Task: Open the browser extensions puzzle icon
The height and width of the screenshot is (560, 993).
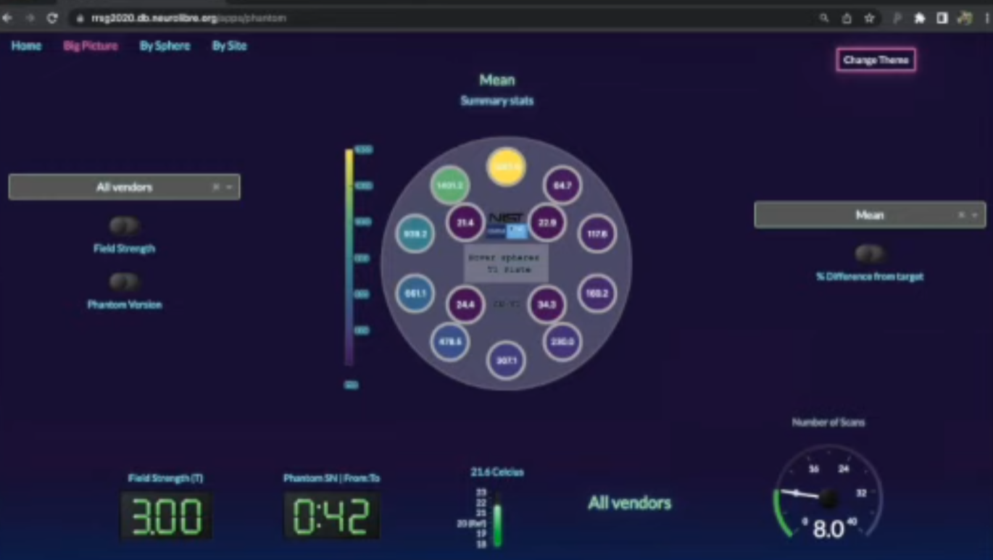Action: coord(920,18)
